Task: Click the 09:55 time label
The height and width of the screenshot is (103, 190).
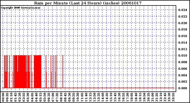Action: (x=74, y=97)
